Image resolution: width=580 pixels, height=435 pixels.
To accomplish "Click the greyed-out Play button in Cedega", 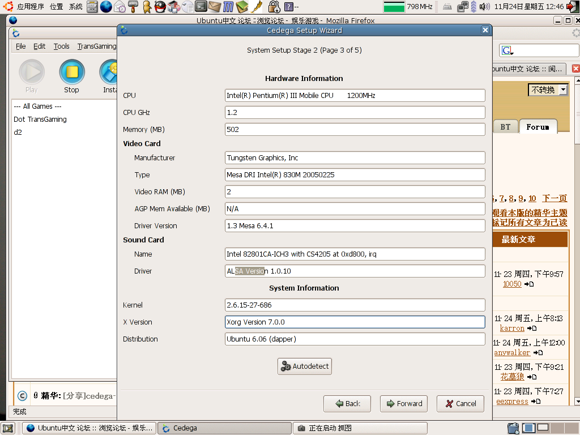I will (32, 76).
